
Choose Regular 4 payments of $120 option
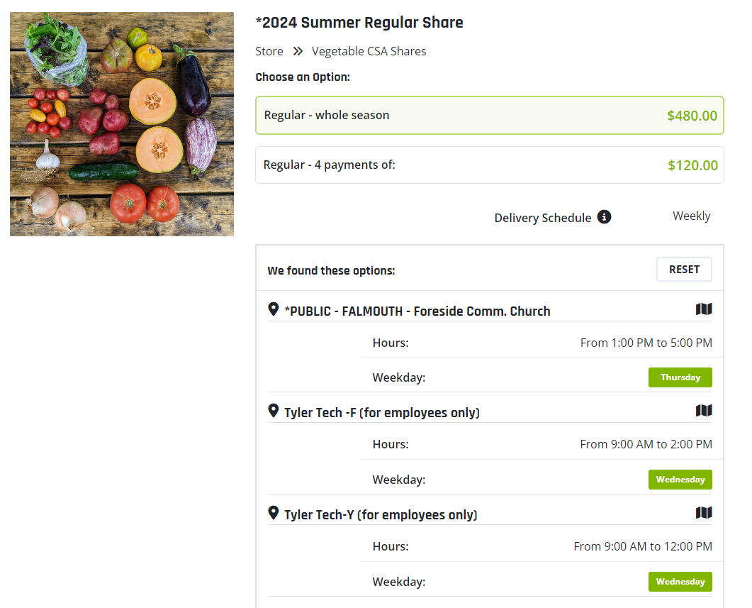489,165
